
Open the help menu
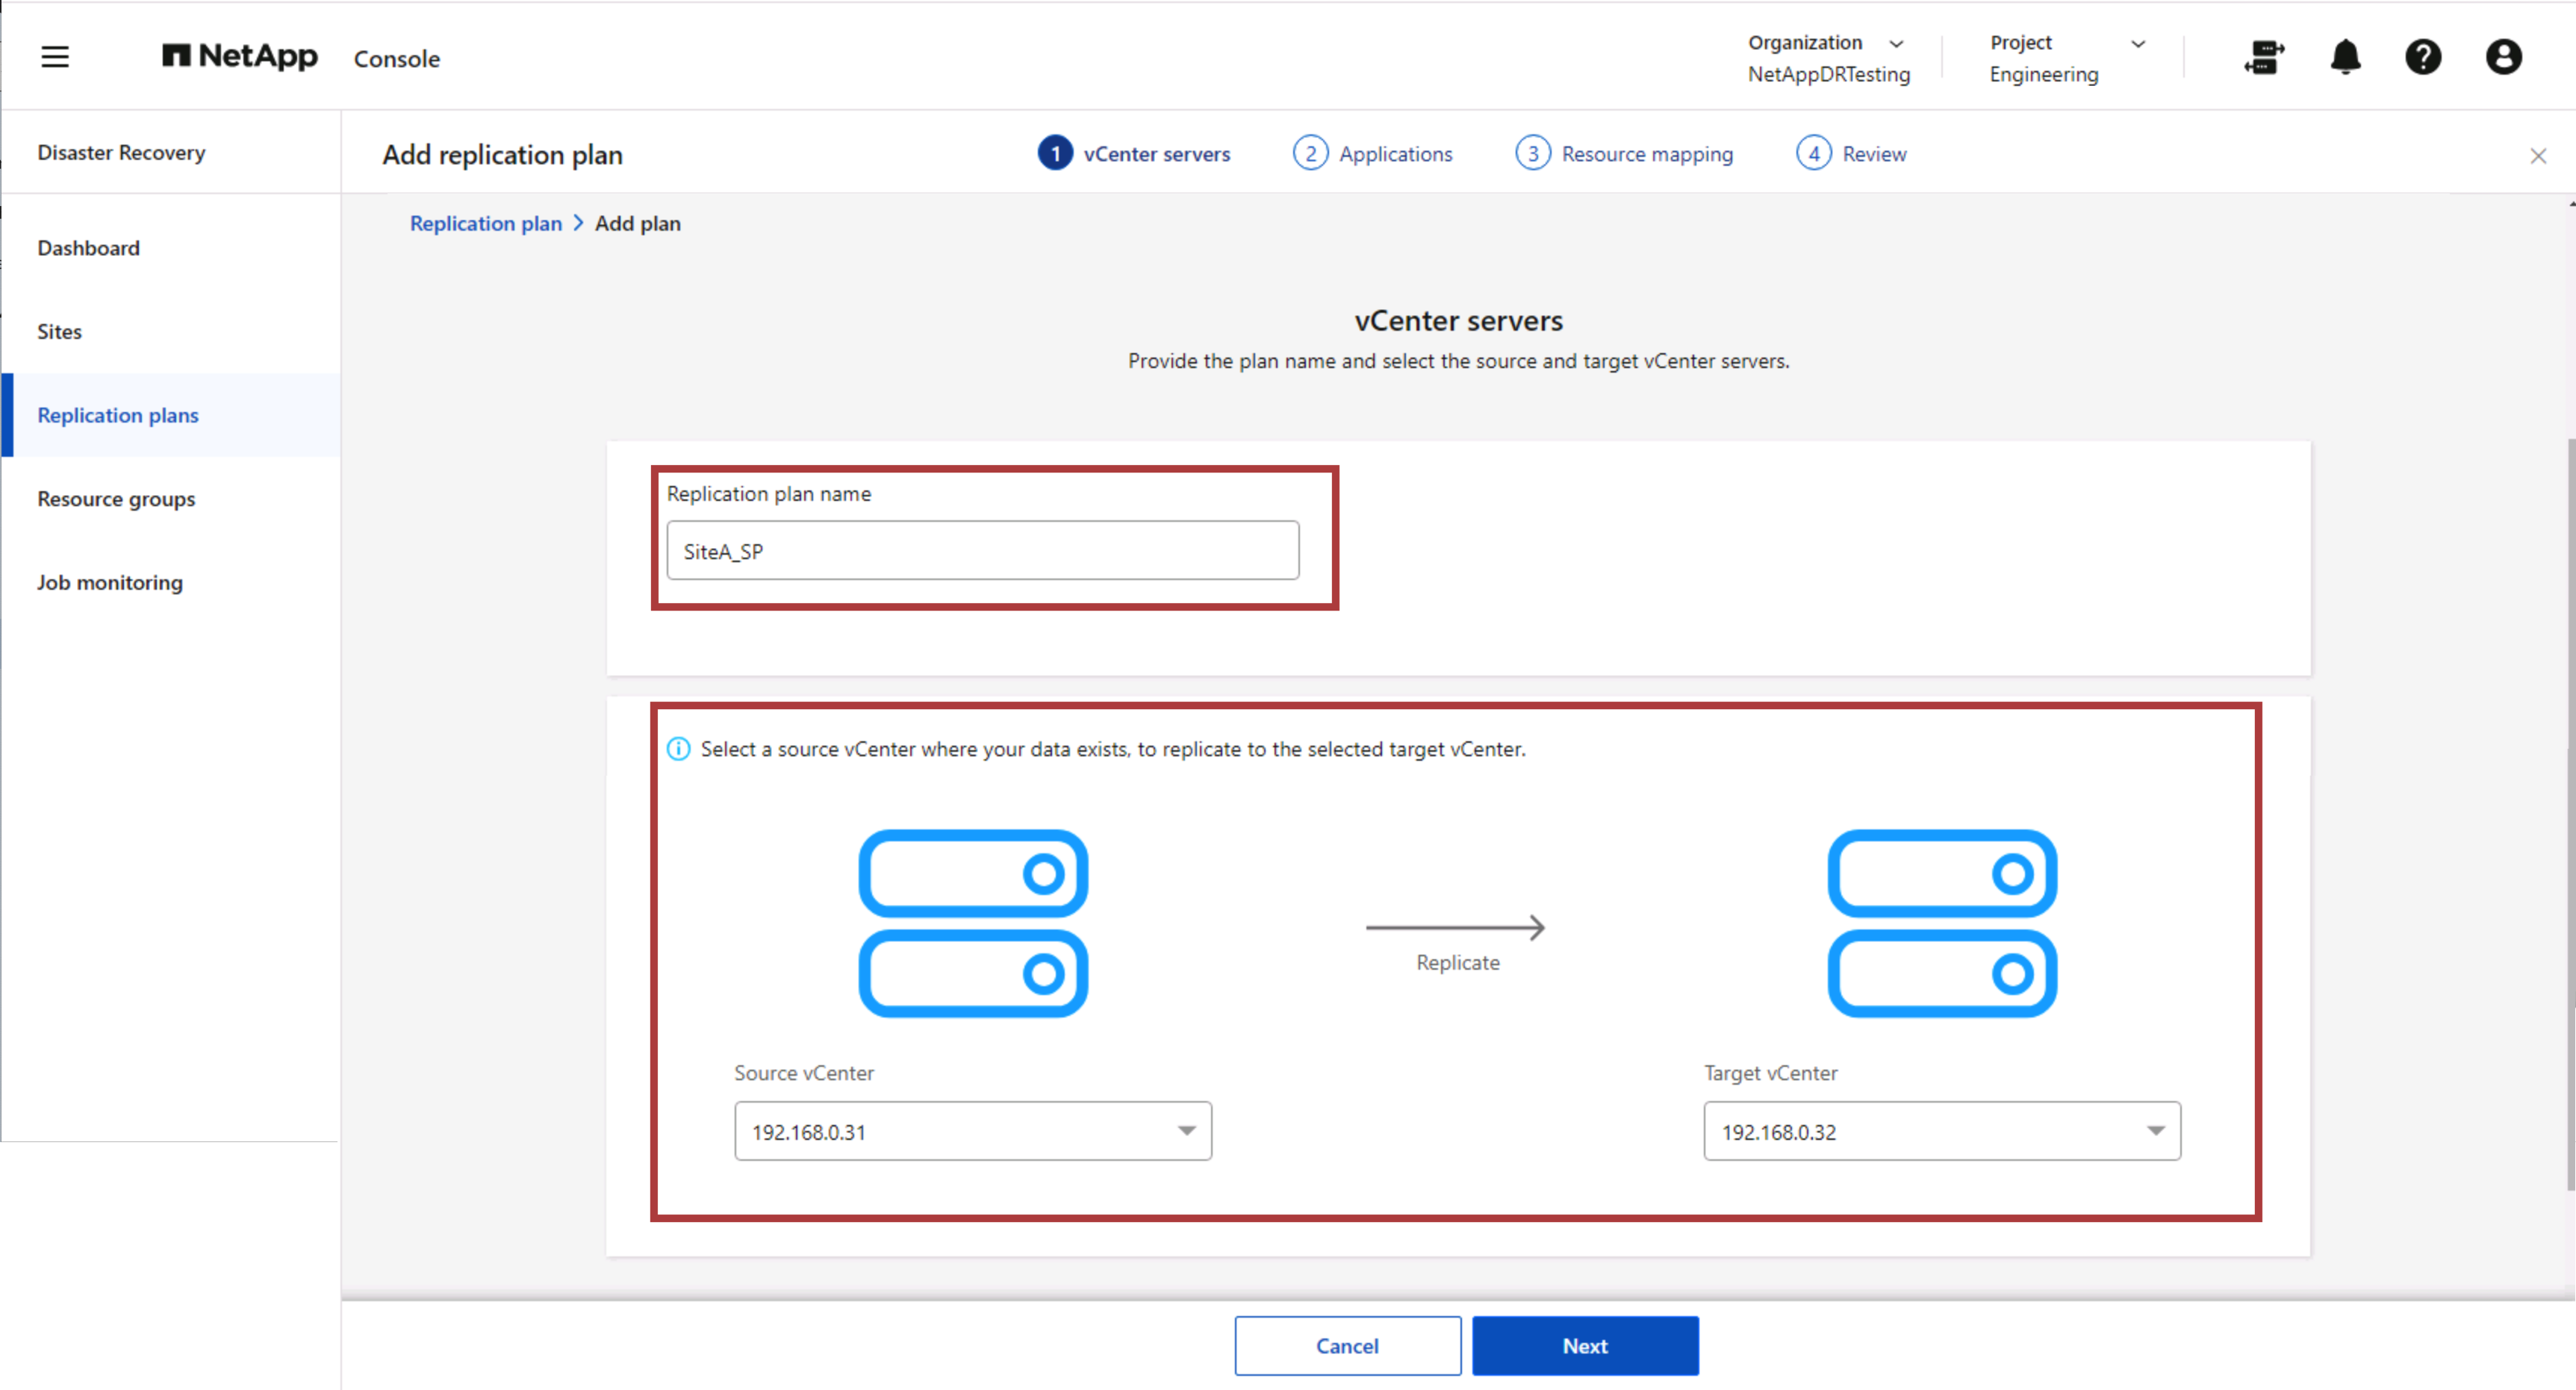(x=2424, y=58)
